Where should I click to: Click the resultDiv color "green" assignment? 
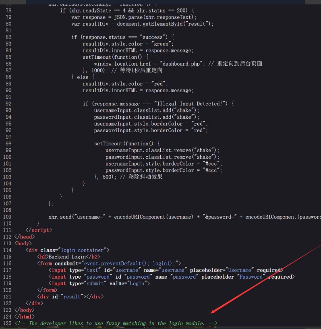[128, 44]
